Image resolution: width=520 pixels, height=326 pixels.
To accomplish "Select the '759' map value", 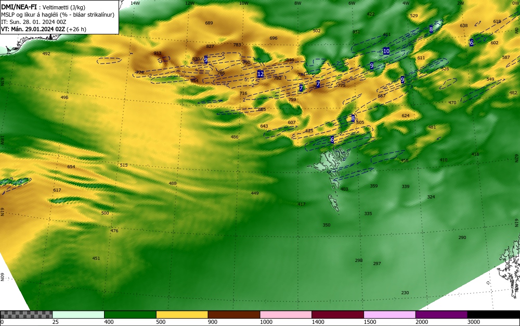I will [292, 99].
